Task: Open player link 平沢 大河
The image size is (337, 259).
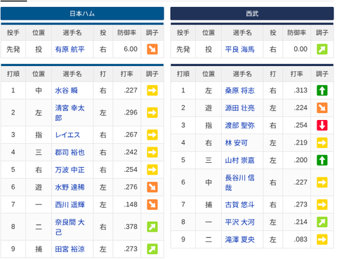Action: click(239, 222)
